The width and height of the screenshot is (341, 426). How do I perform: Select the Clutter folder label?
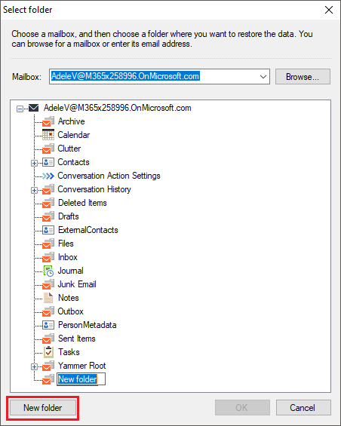pos(69,149)
